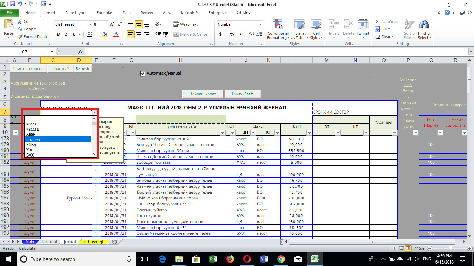This screenshot has width=474, height=266.
Task: Apply bold formatting to the cell
Action: coord(58,34)
